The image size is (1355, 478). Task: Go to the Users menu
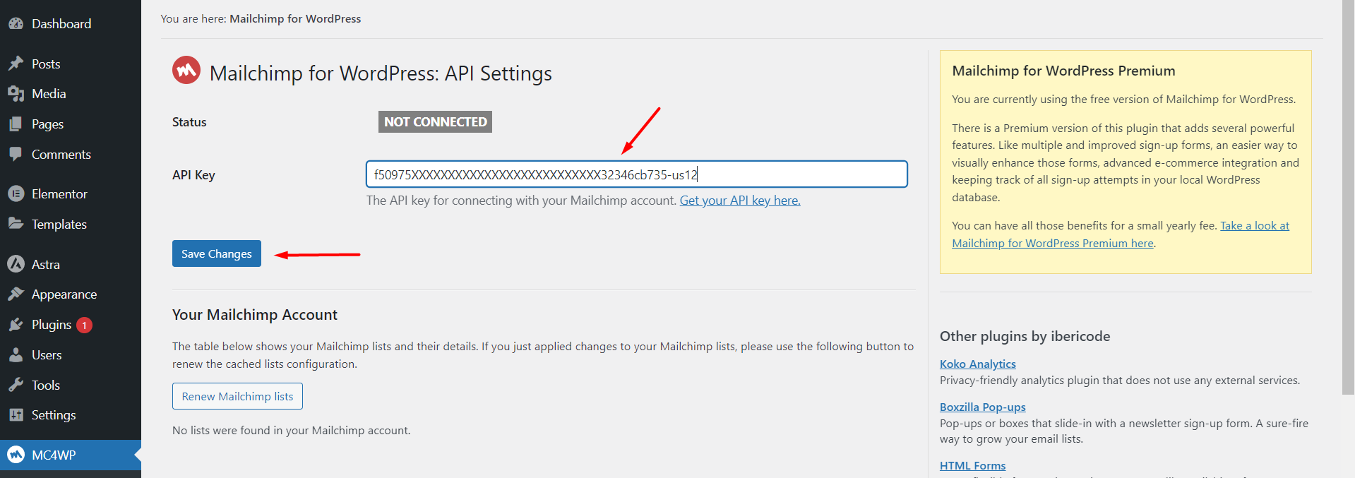47,354
